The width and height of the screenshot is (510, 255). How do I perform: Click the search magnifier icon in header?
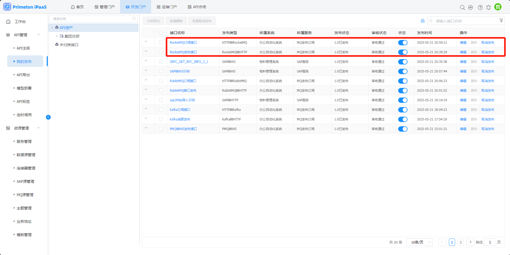point(462,7)
